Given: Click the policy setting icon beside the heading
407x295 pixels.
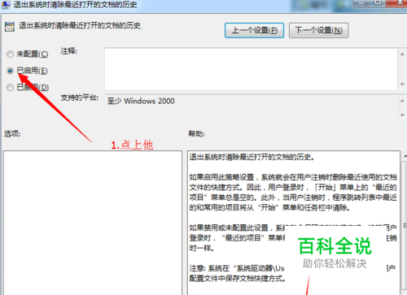Looking at the screenshot, I should (10, 27).
